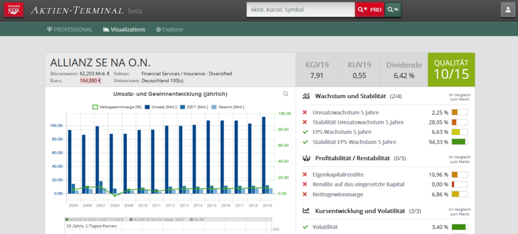Click the Wachstum und Stabilität chart icon
518x234 pixels.
[x=306, y=96]
